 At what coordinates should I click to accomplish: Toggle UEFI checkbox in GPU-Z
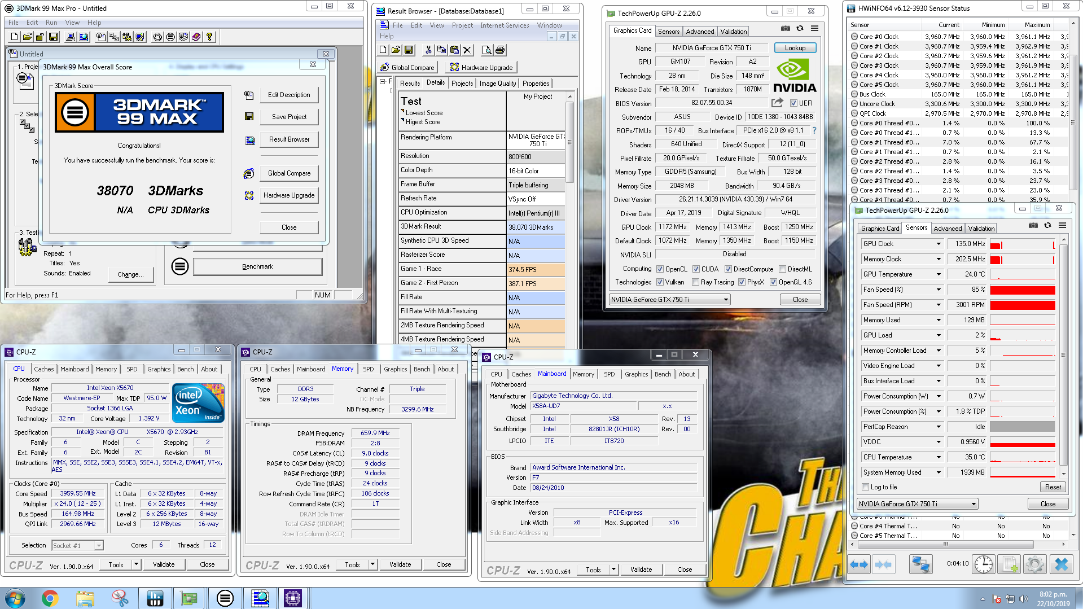click(x=793, y=103)
